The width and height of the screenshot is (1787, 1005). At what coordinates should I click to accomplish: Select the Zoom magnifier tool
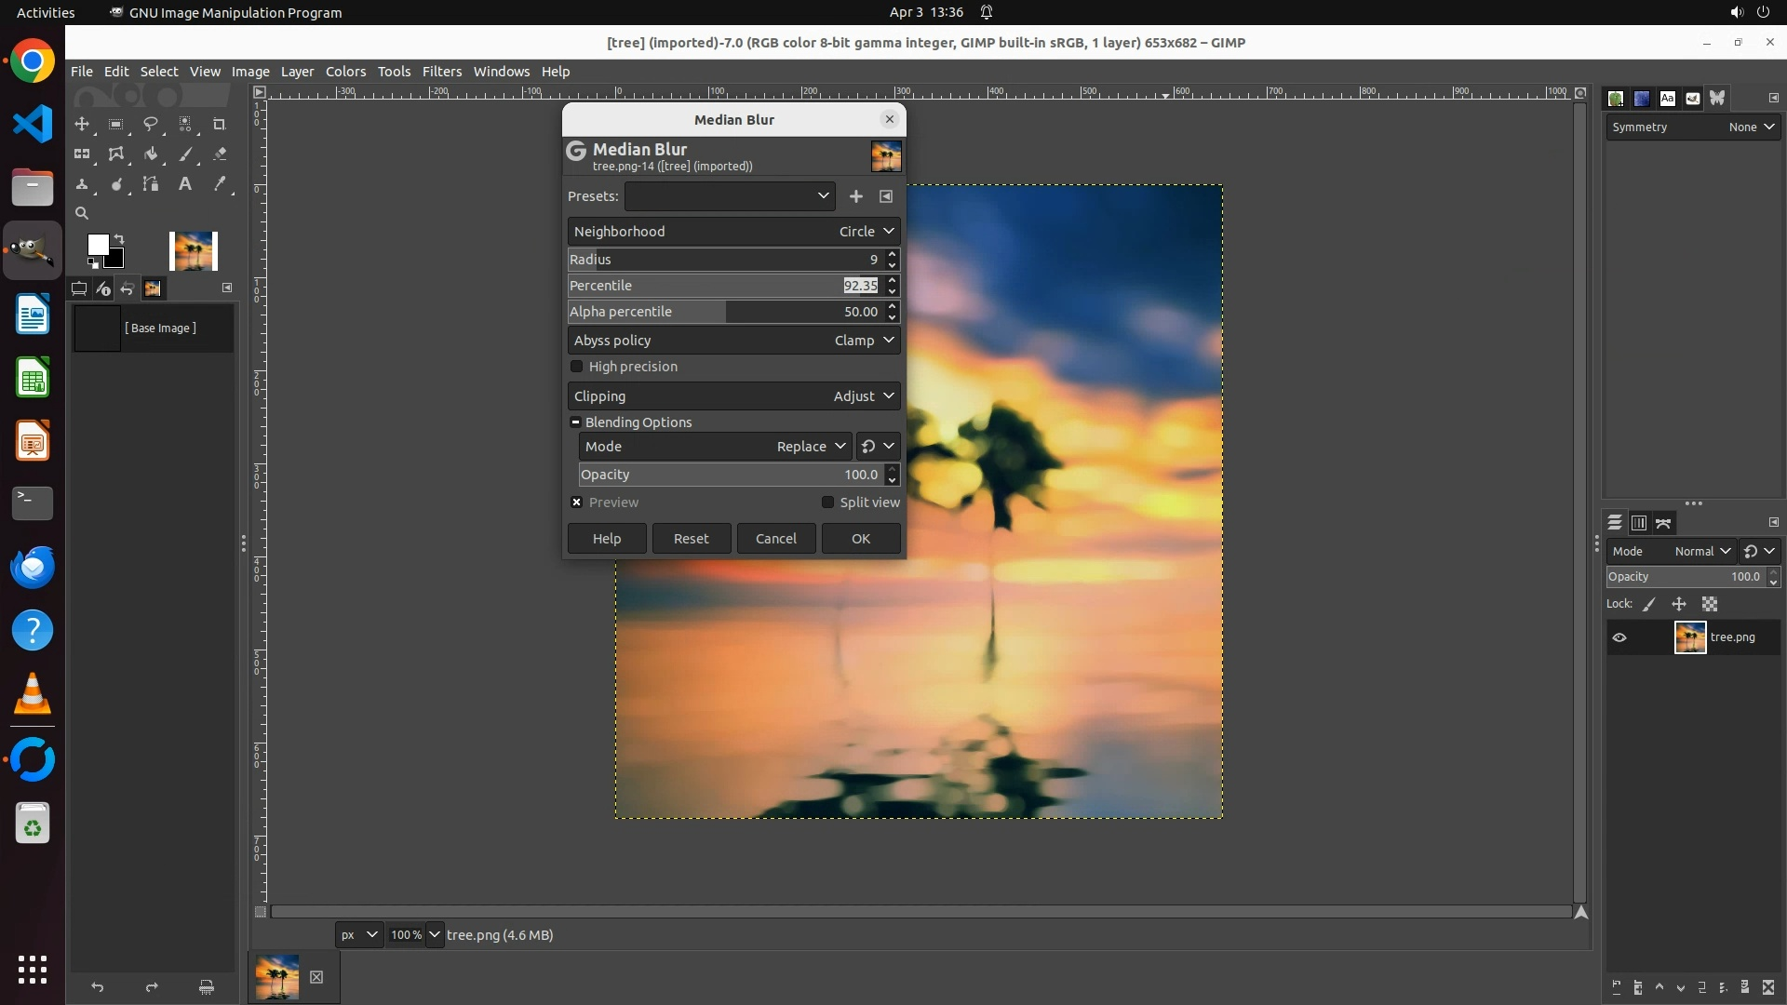82,213
